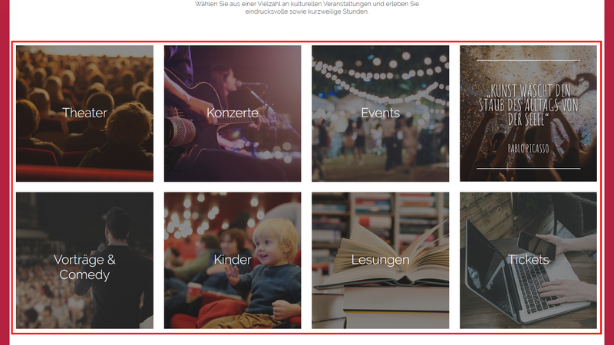614x345 pixels.
Task: Click the red seat row in Theater photo
Action: pos(84,172)
